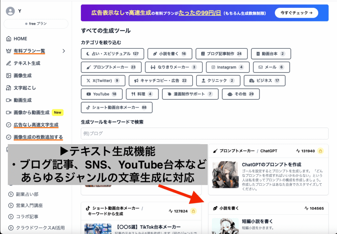Open TikTok台本メーカー tool thumbnail

pyautogui.click(x=98, y=229)
